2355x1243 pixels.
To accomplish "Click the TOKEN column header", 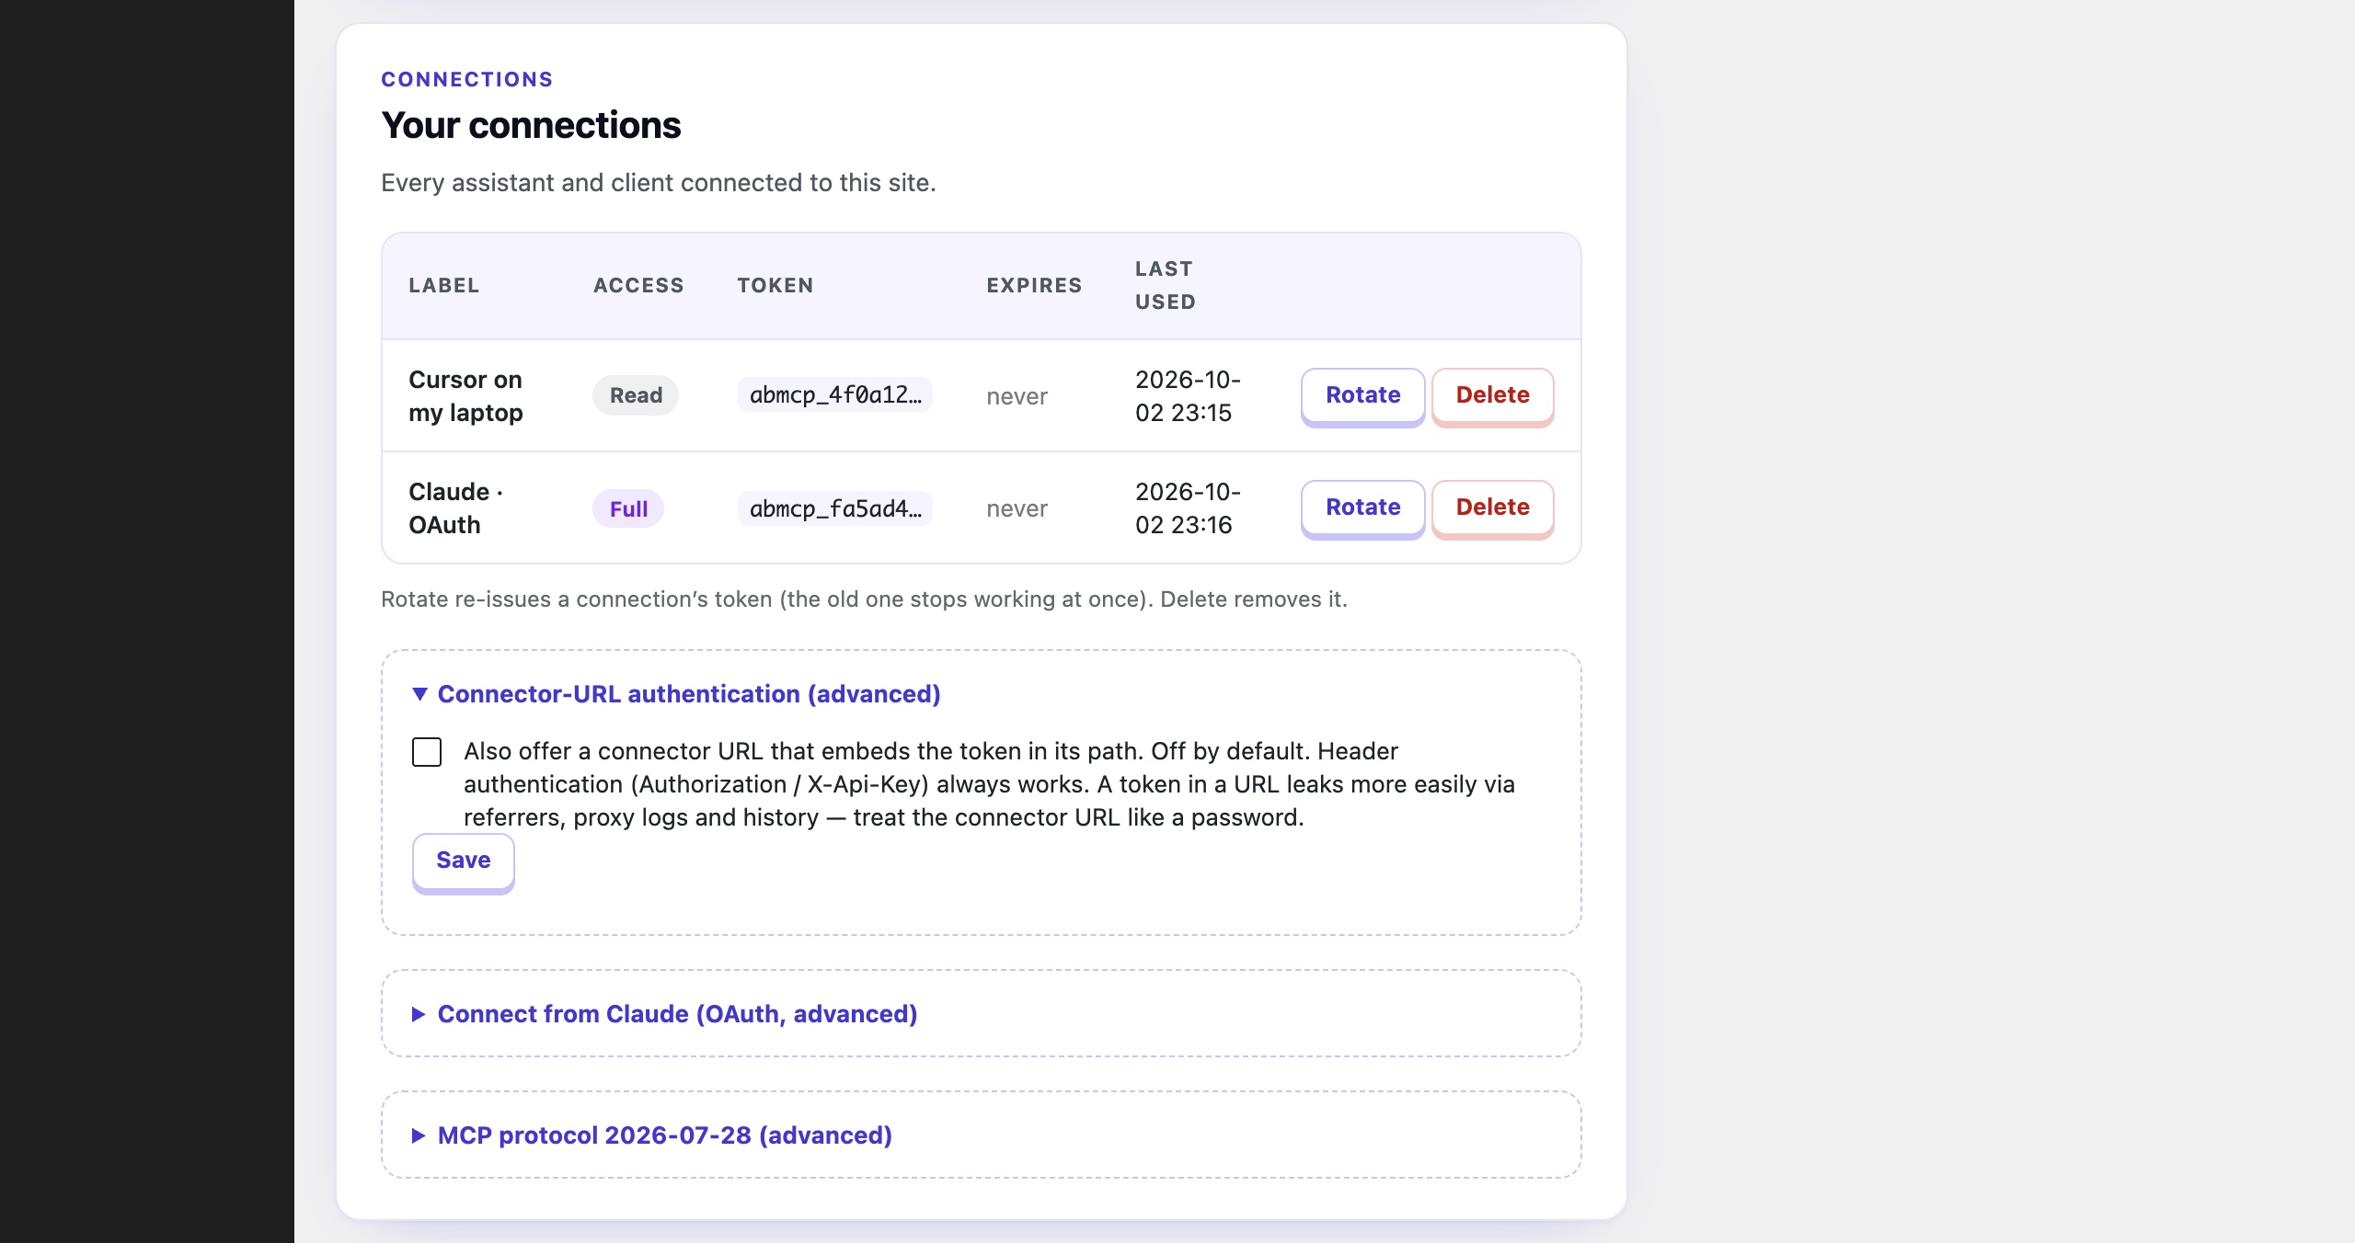I will point(775,286).
